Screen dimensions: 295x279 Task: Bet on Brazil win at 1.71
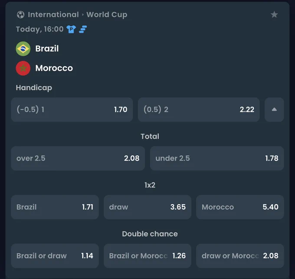55,207
